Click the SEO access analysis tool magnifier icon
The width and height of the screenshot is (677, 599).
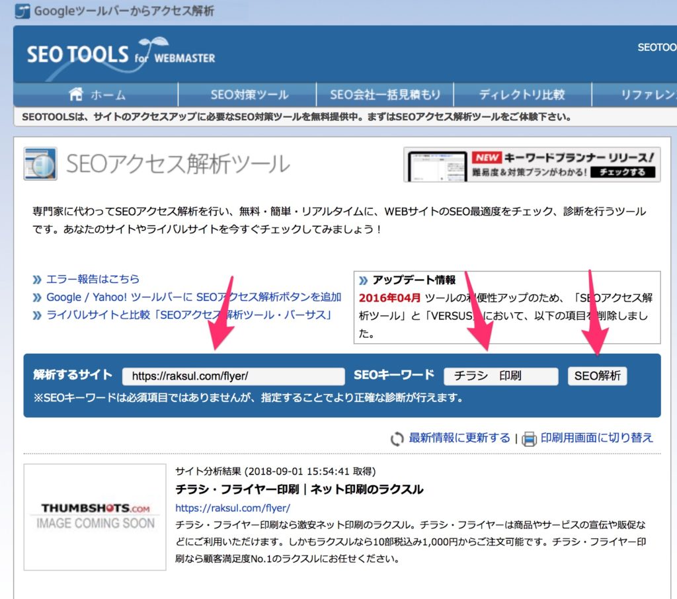[x=40, y=164]
